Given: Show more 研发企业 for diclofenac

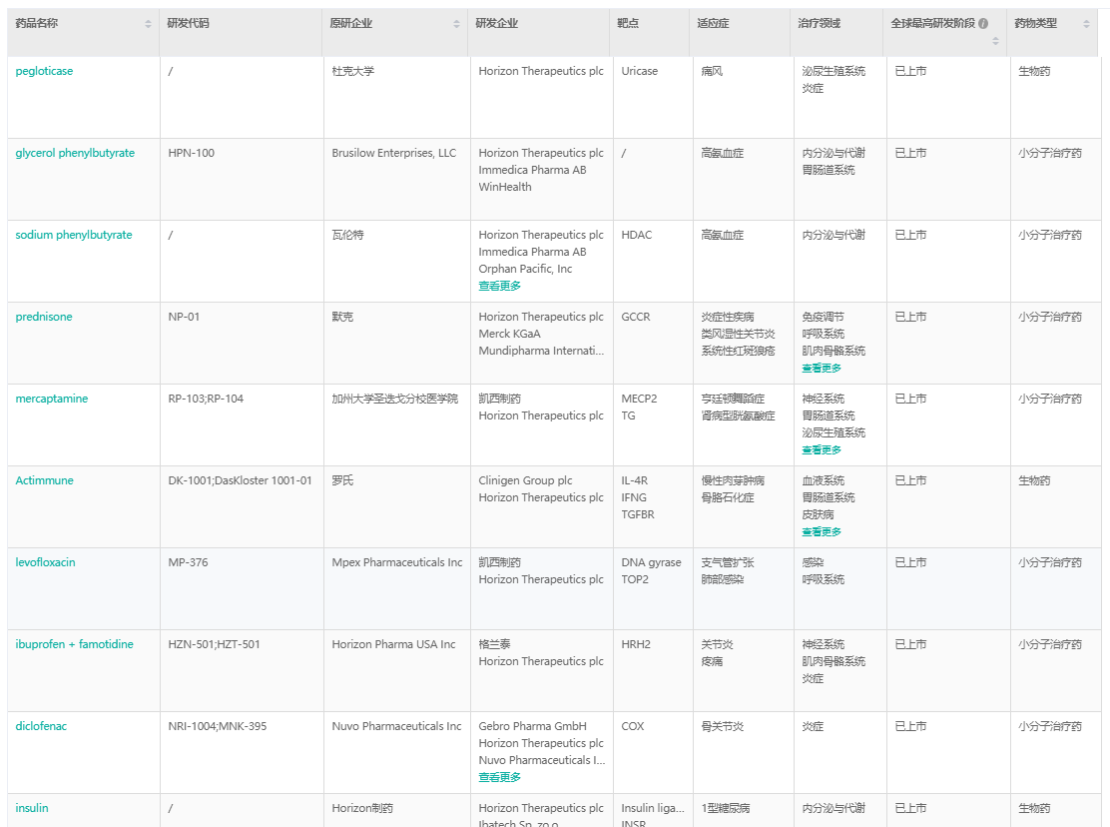Looking at the screenshot, I should (x=499, y=777).
